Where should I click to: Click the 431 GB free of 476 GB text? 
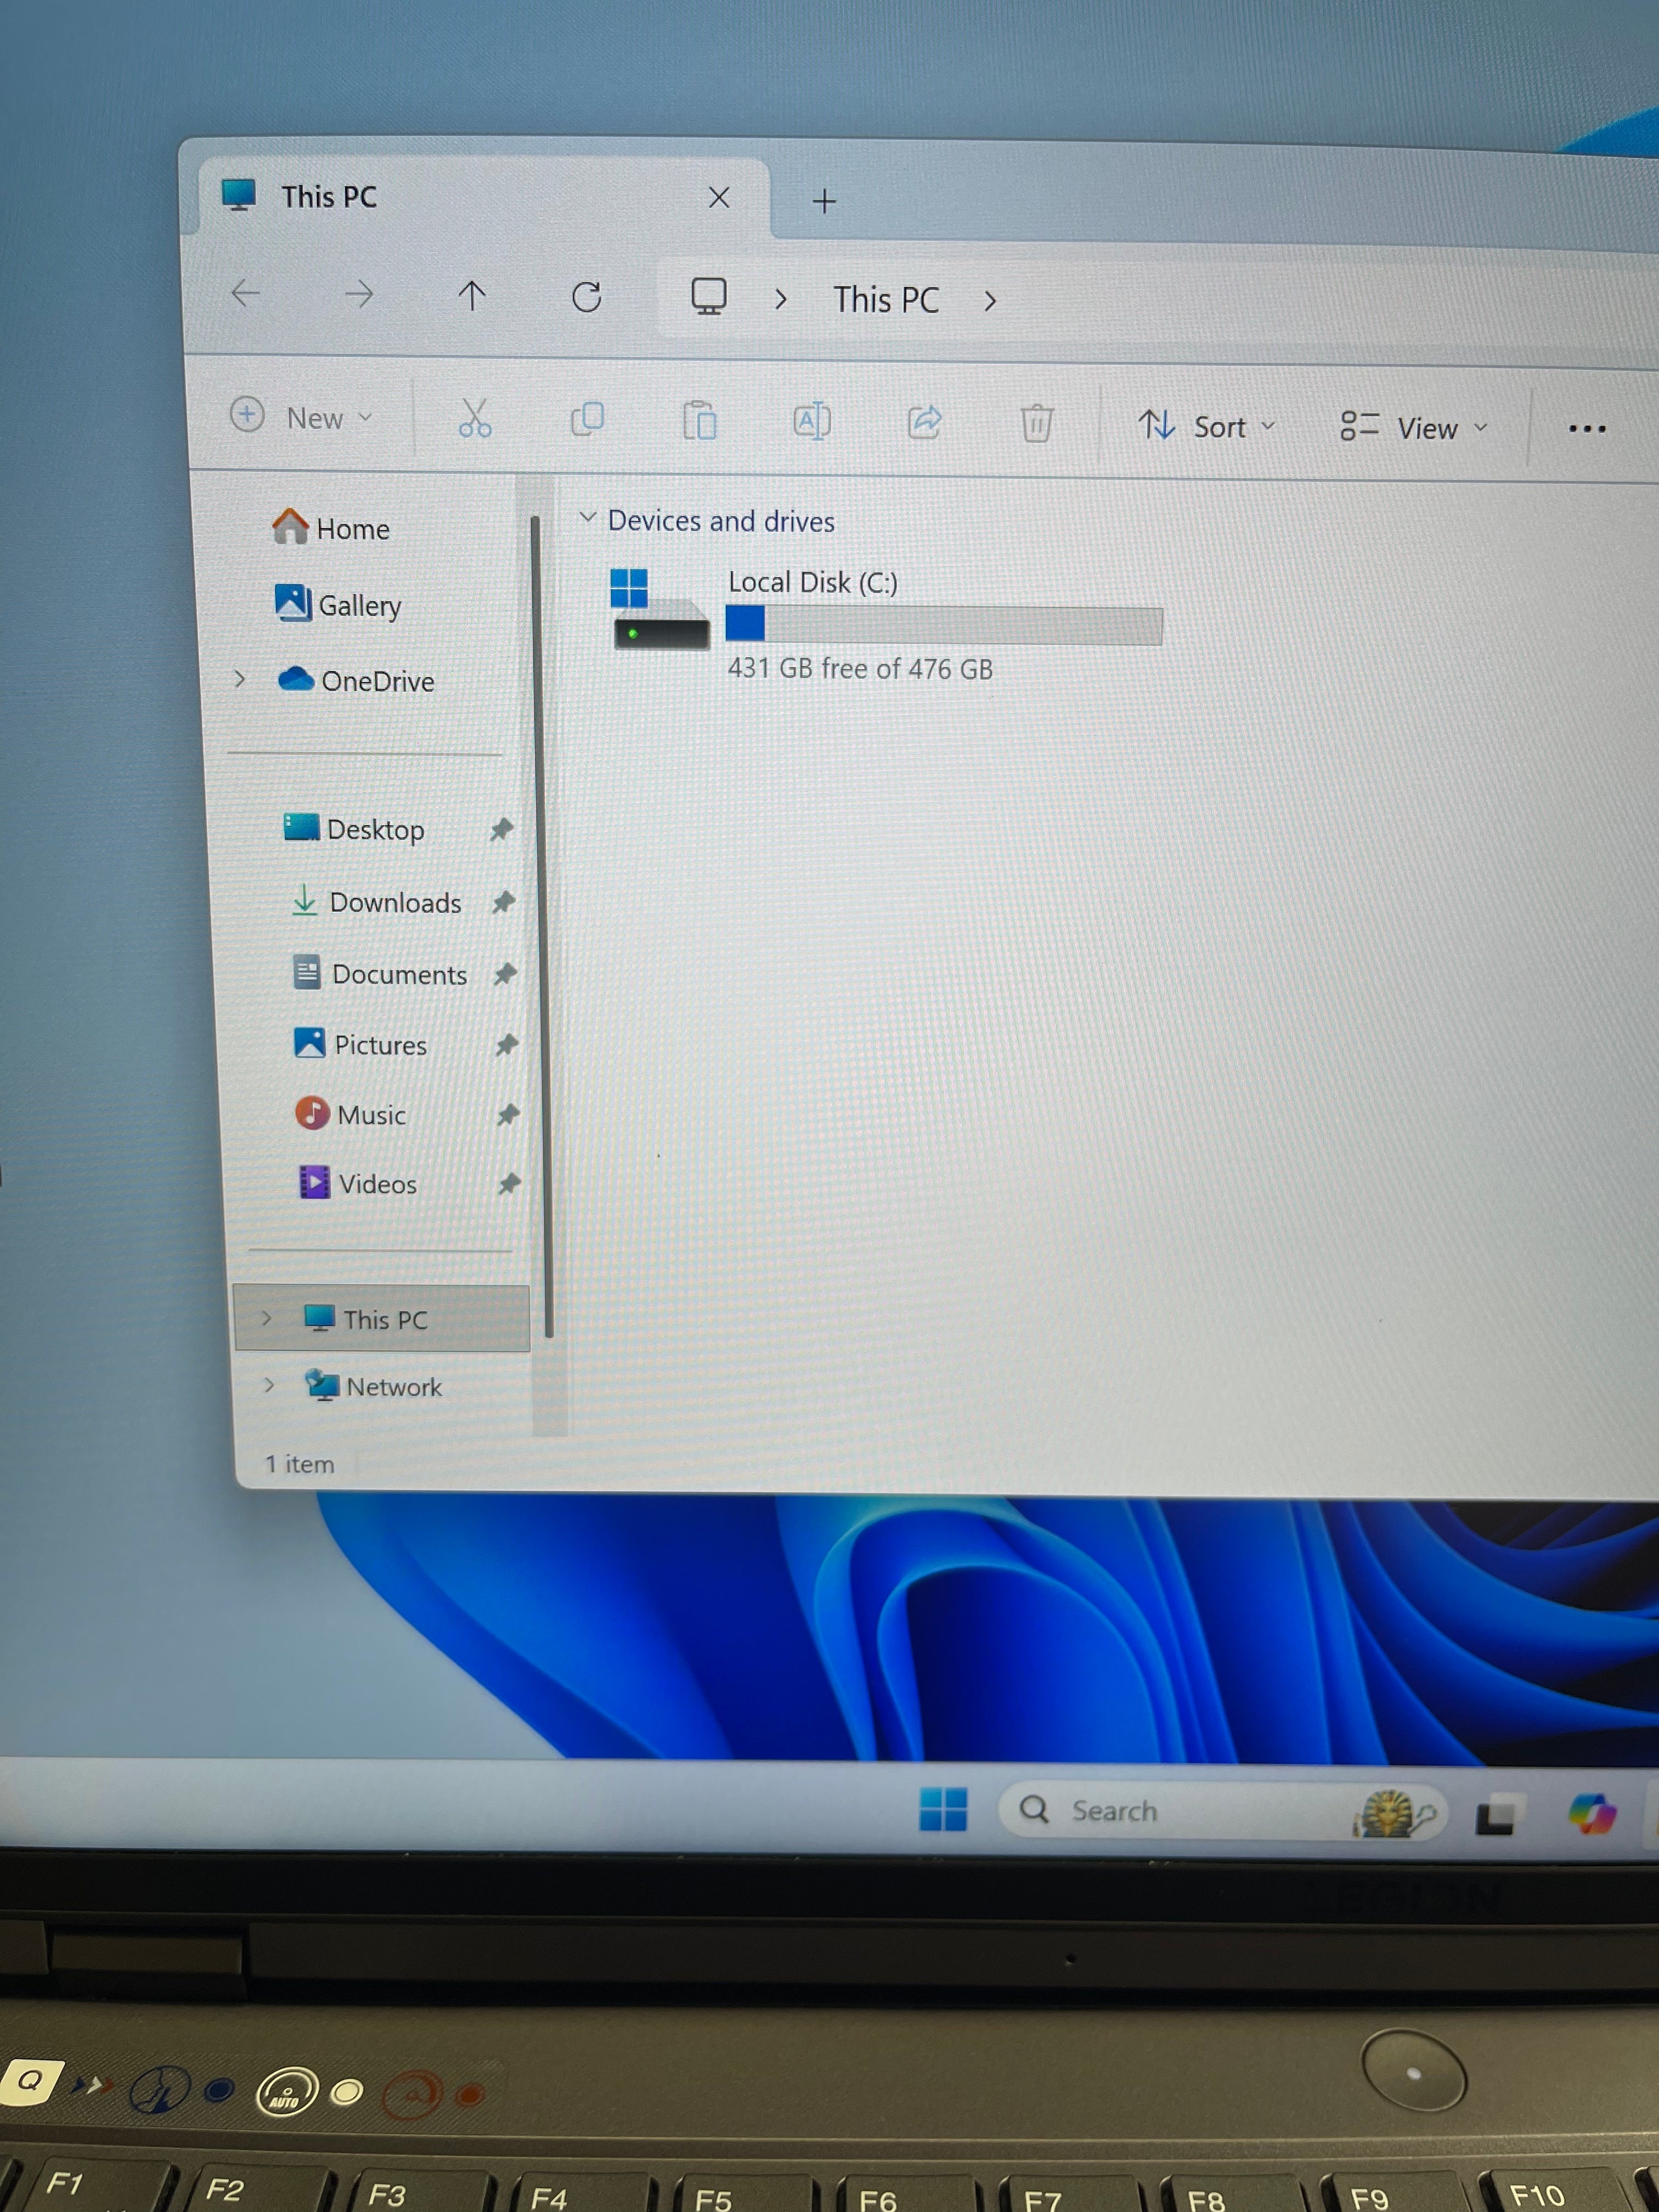pyautogui.click(x=860, y=668)
